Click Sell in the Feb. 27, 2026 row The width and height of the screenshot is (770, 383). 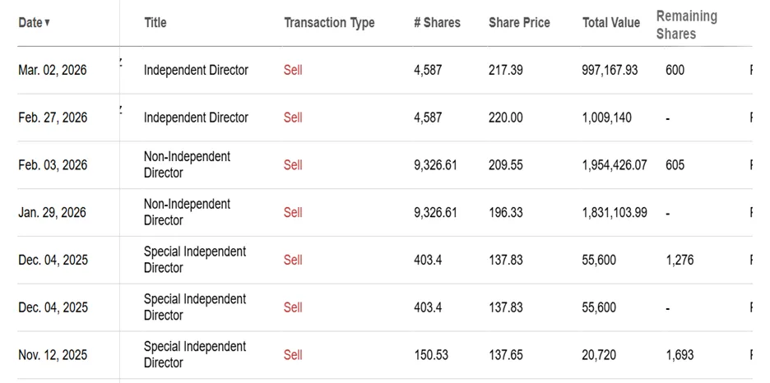tap(293, 118)
